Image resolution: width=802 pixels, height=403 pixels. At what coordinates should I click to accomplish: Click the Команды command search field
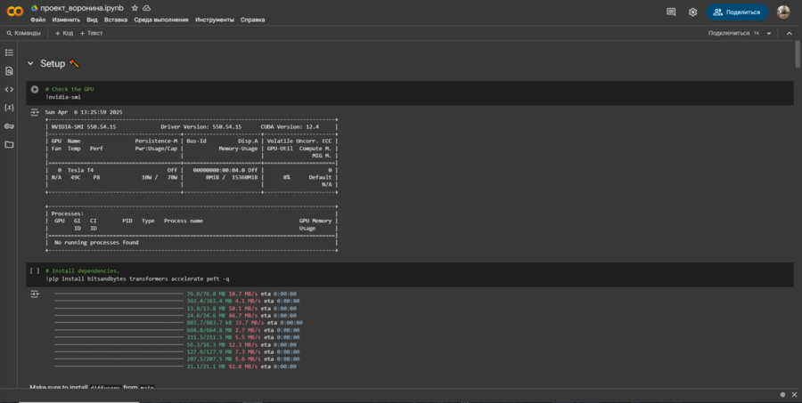coord(24,33)
